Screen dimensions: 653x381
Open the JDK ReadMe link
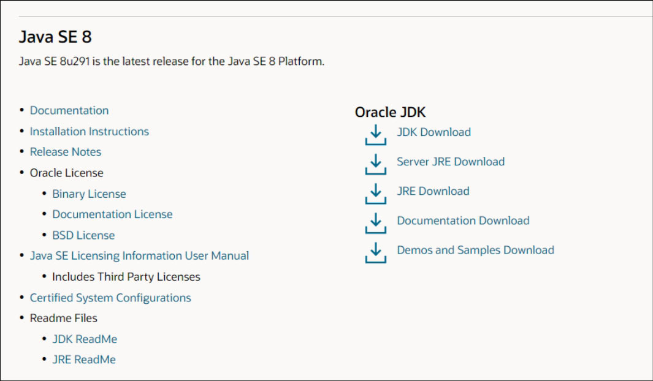[x=85, y=339]
